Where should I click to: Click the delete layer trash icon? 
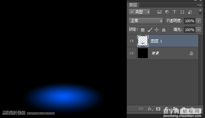[x=192, y=109]
